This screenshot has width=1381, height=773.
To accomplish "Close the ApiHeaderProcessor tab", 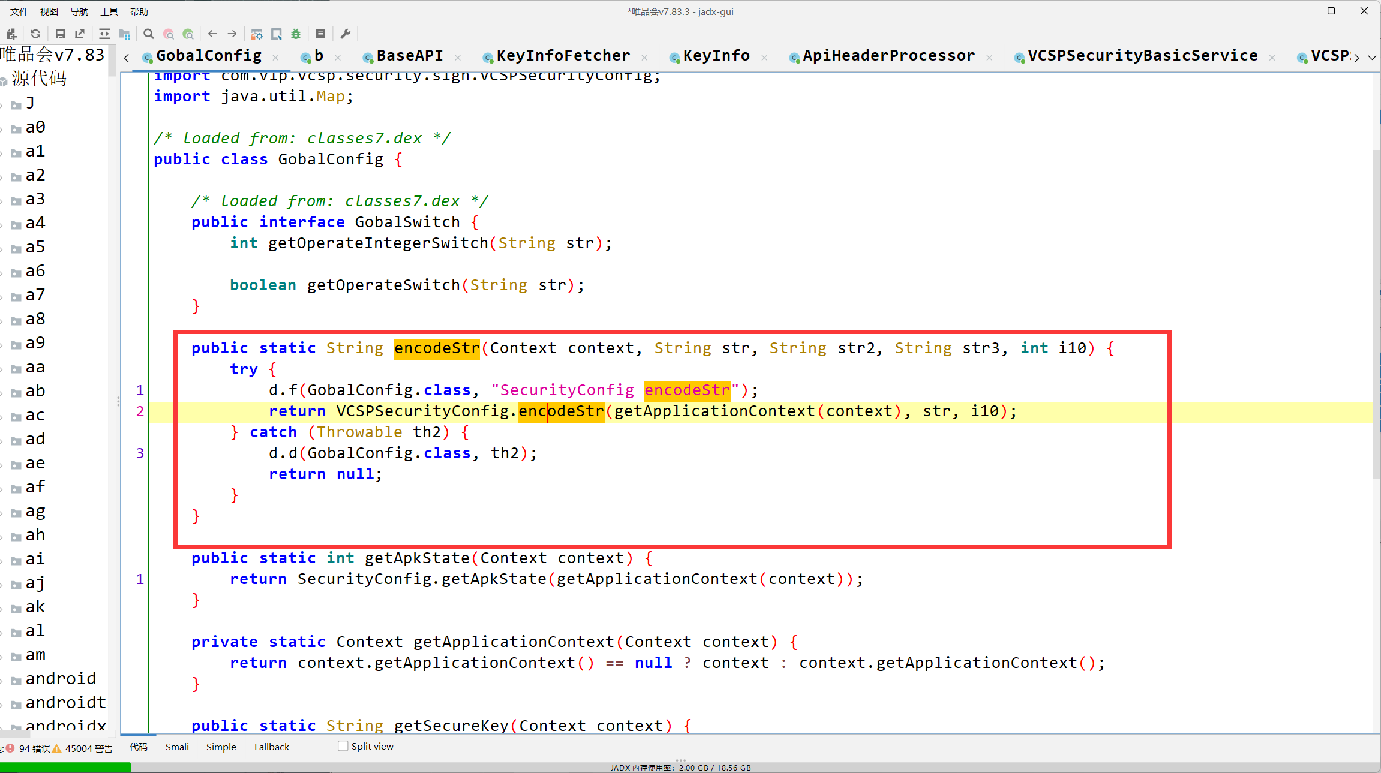I will point(989,58).
